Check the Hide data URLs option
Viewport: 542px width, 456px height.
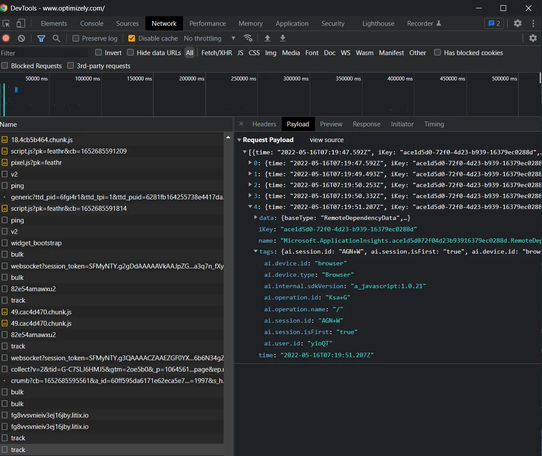pyautogui.click(x=130, y=52)
